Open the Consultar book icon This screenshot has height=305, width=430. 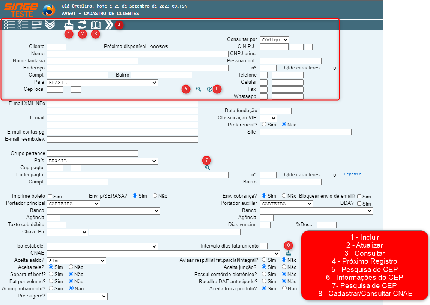pos(96,25)
